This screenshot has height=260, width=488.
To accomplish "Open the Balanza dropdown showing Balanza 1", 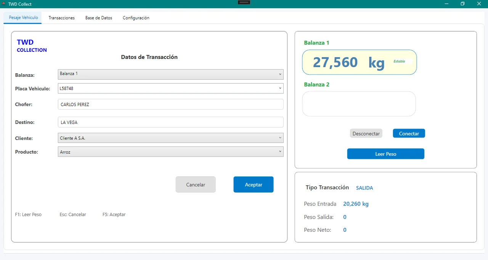I will [x=170, y=74].
